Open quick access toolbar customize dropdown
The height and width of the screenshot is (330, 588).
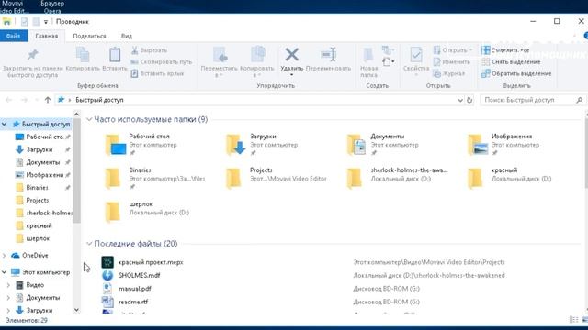[x=45, y=22]
